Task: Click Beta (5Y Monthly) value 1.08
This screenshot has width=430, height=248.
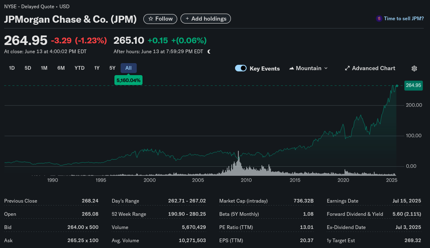Action: click(x=308, y=214)
